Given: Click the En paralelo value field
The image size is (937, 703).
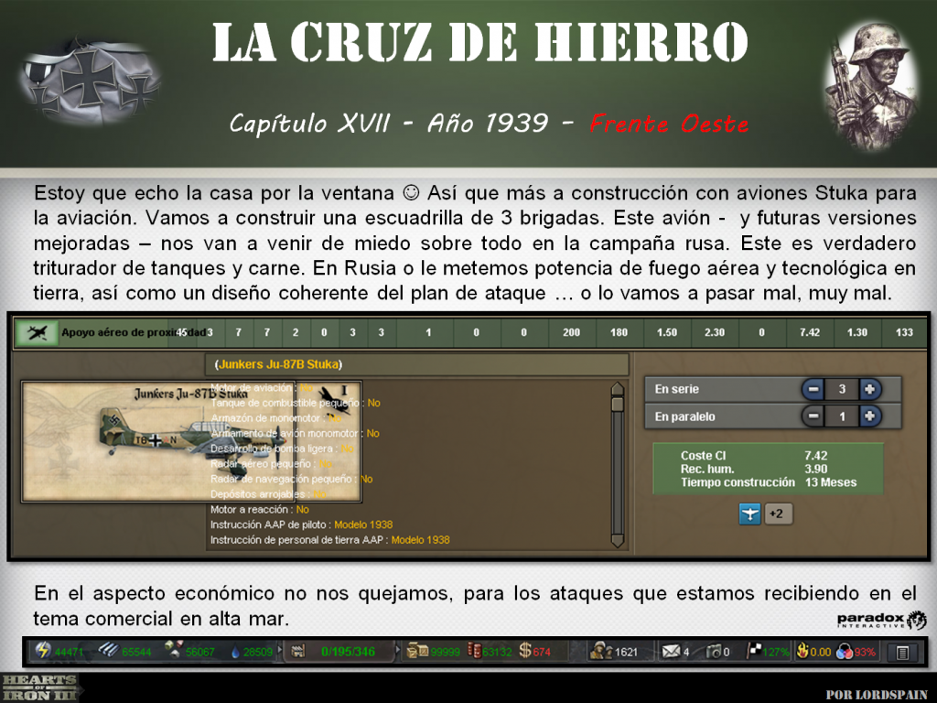Looking at the screenshot, I should click(x=842, y=416).
